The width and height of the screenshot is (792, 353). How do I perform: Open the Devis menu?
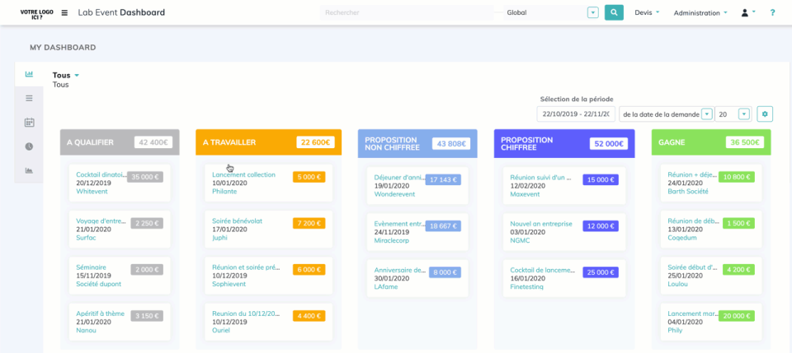(x=647, y=12)
